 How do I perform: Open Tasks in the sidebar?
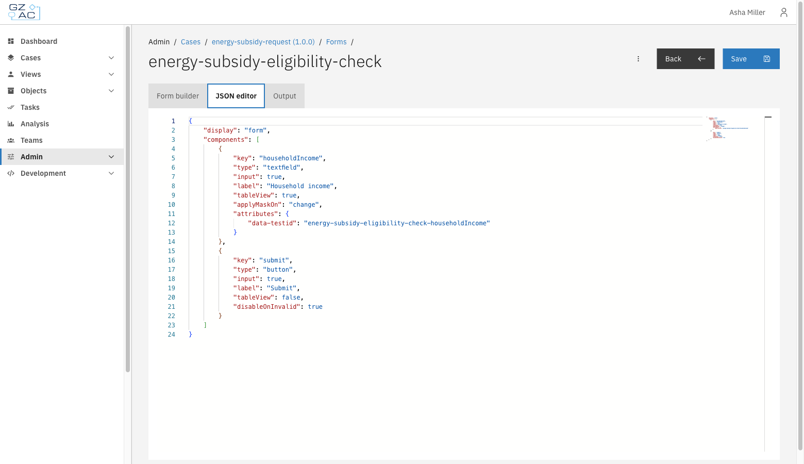(62, 107)
